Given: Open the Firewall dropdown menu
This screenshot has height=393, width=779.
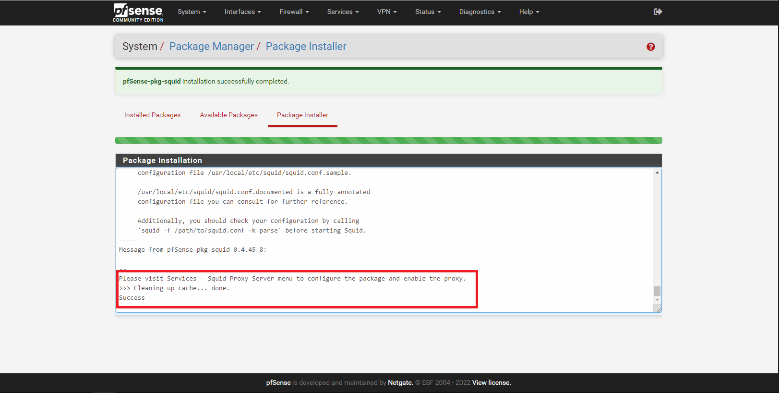Looking at the screenshot, I should pos(294,12).
